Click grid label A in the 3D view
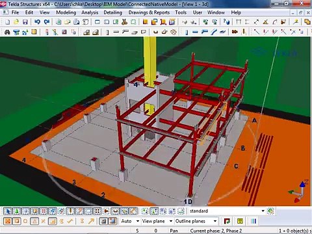Viewport: 312px width, 234px height. click(x=254, y=120)
